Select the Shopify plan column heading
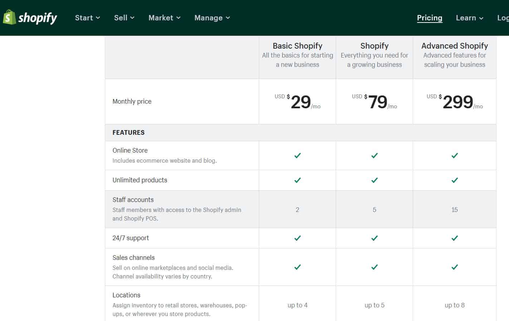Screen dimensions: 509x321 coord(374,46)
